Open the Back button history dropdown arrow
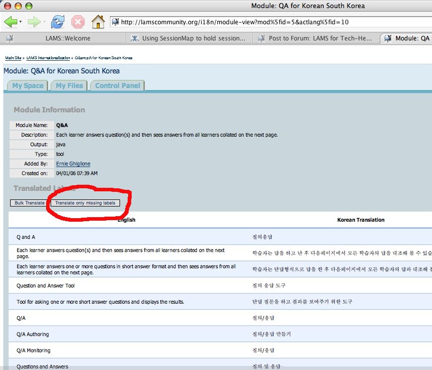 pyautogui.click(x=20, y=22)
